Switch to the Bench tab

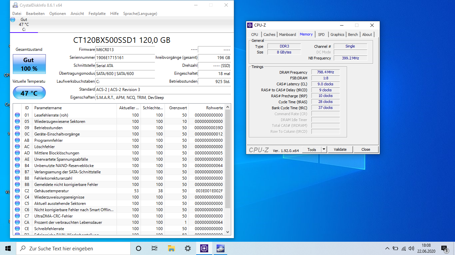click(353, 35)
